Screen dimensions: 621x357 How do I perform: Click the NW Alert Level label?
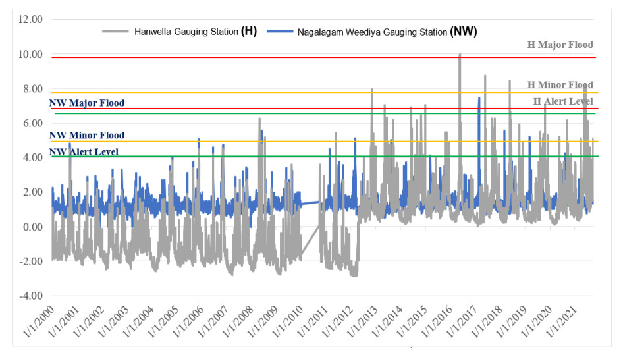pos(84,152)
